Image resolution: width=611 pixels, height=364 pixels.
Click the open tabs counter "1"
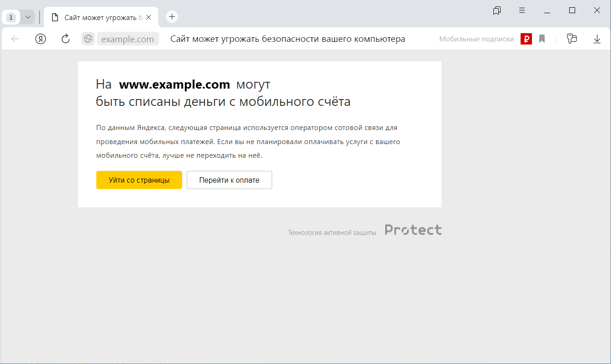(x=11, y=17)
